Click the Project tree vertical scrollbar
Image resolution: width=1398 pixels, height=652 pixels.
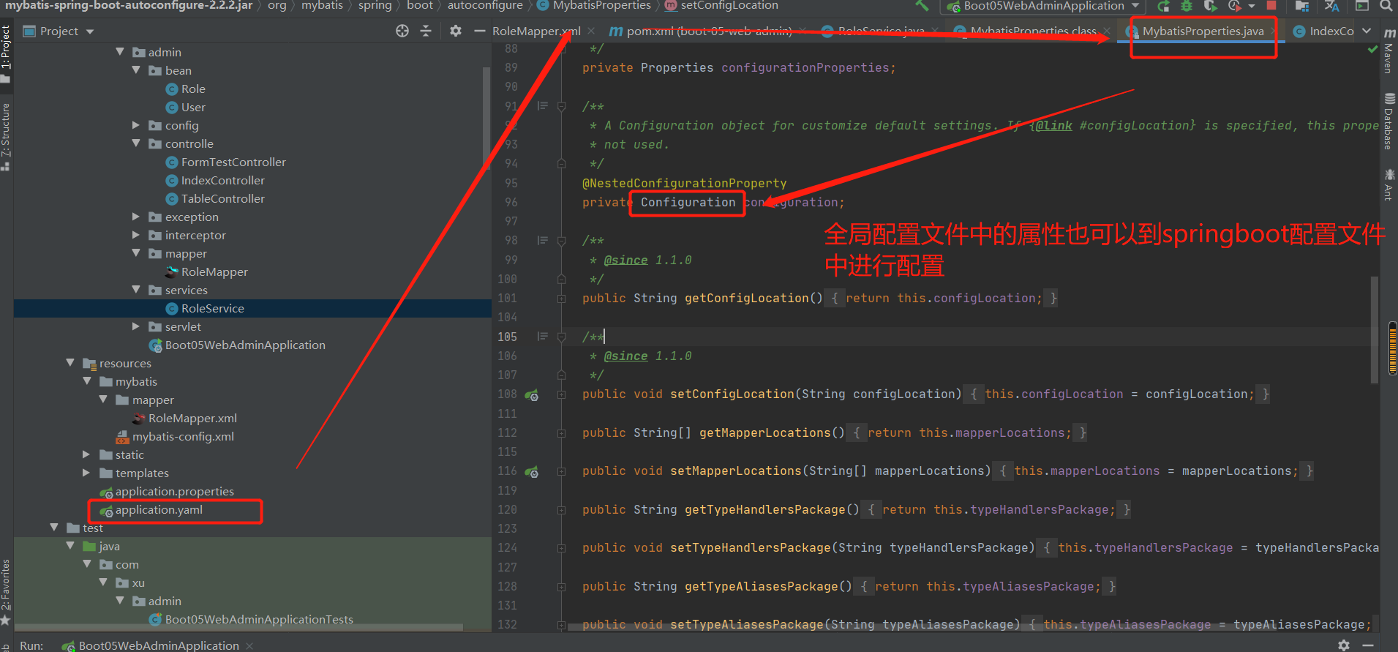tap(486, 117)
